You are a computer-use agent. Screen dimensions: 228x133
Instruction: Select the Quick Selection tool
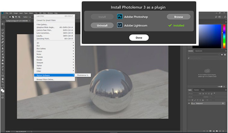click(x=3, y=33)
